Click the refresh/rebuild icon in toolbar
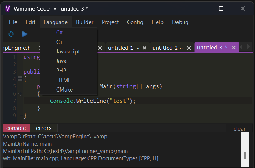This screenshot has width=255, height=168. [11, 34]
